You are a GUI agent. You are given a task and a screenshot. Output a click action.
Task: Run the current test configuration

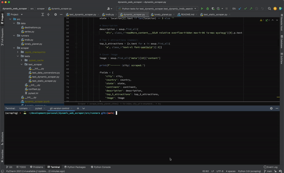202,8
